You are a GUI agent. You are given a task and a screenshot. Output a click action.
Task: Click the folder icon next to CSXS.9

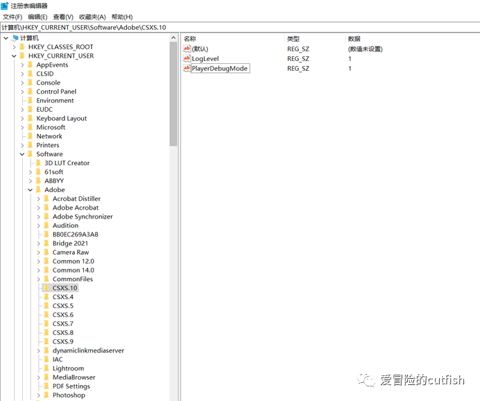[46, 341]
